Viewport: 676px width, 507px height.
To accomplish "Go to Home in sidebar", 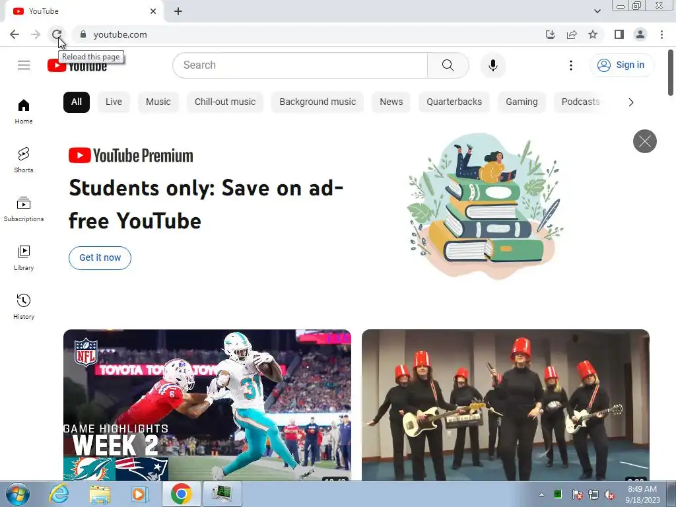I will pos(24,111).
